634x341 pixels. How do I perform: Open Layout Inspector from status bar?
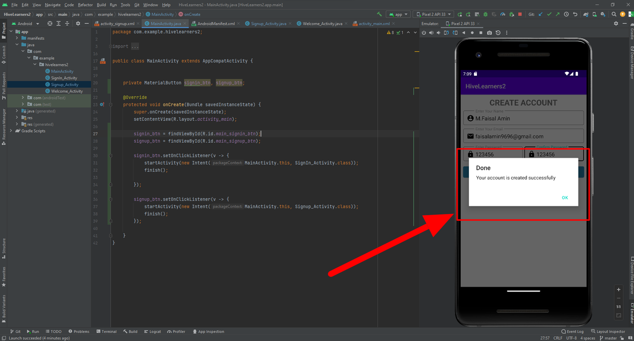pos(608,332)
